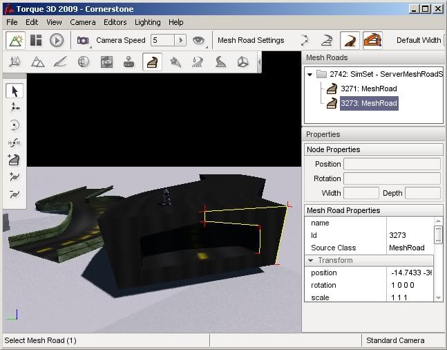Viewport: 447px width, 350px height.
Task: Open the Camera Speed arrow dropdown
Action: (180, 40)
